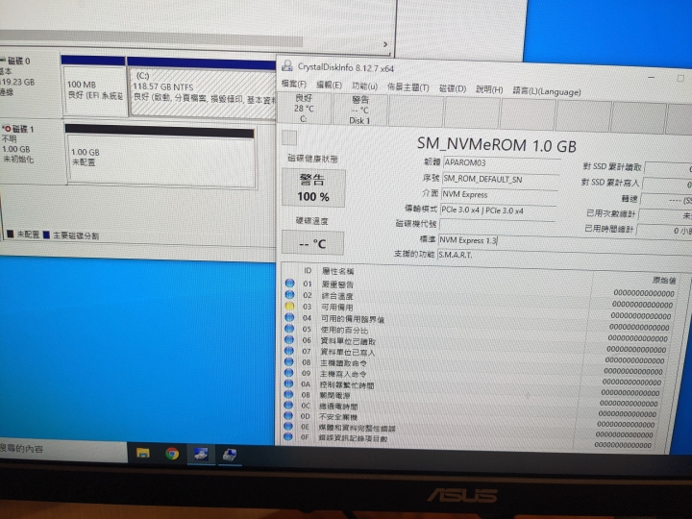This screenshot has width=692, height=519.
Task: Click the CrystalDiskInfo title bar app icon
Action: click(x=287, y=65)
